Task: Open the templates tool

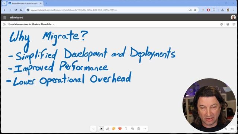Action: pyautogui.click(x=139, y=129)
